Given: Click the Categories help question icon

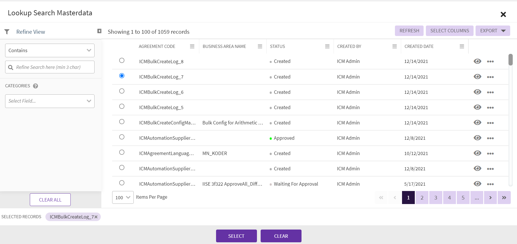Looking at the screenshot, I should click(x=35, y=86).
